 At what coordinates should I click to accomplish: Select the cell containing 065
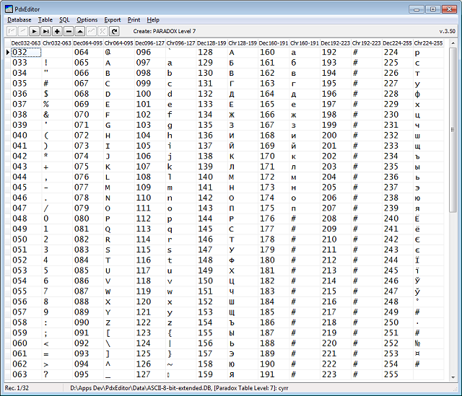pyautogui.click(x=88, y=63)
